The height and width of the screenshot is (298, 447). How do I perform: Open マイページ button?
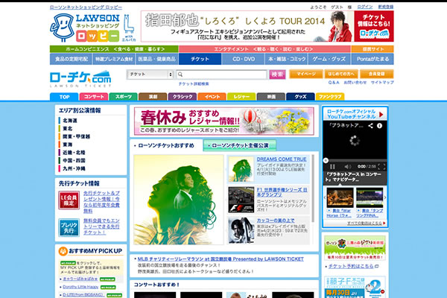306,74
